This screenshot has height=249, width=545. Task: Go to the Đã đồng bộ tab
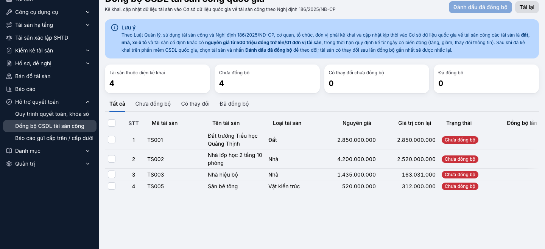coord(234,104)
